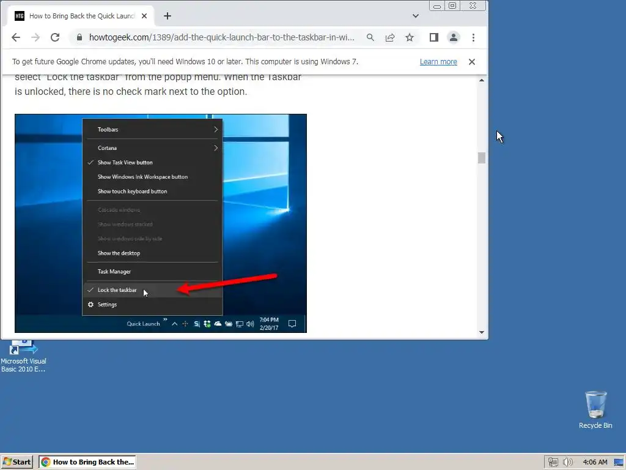Expand the tab search dropdown arrow
Viewport: 626px width, 470px height.
pyautogui.click(x=416, y=16)
